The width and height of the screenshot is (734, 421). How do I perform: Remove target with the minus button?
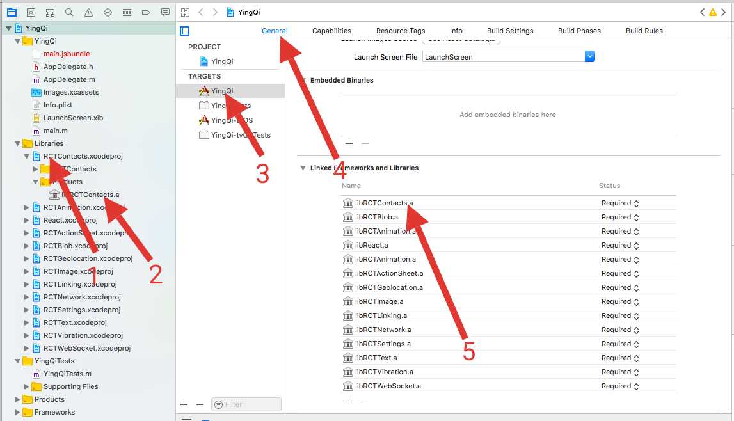200,404
